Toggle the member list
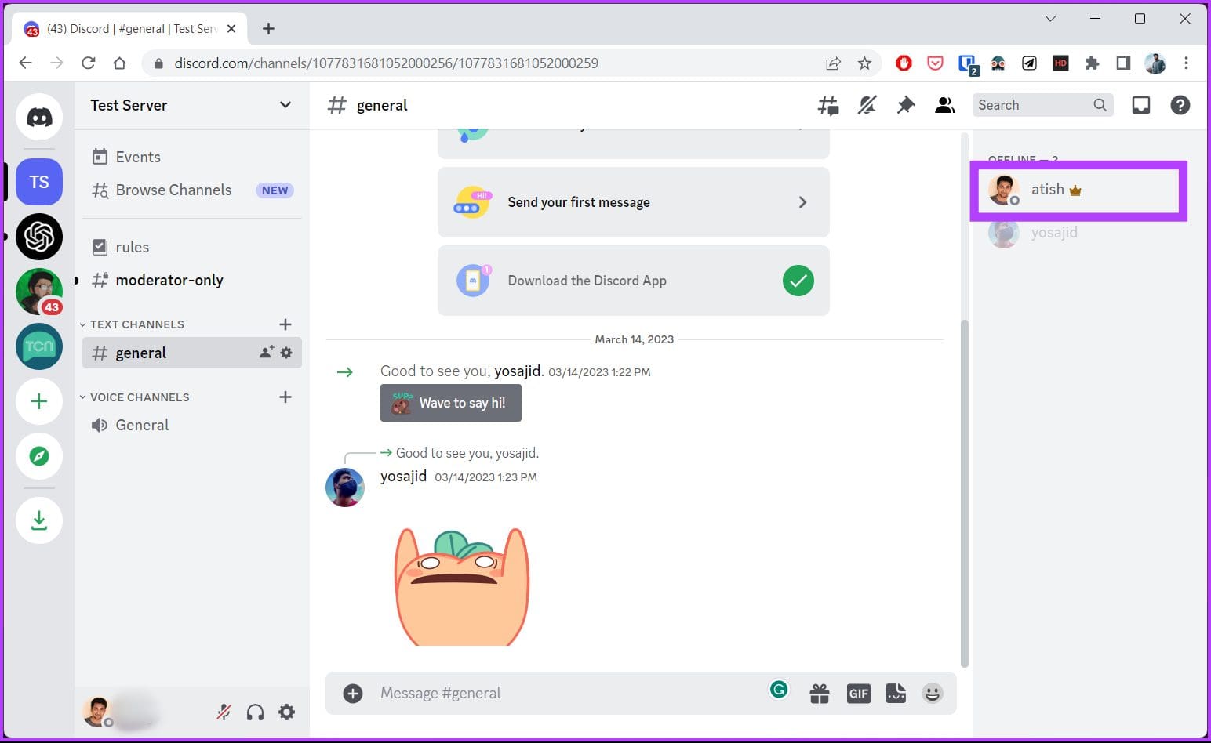This screenshot has width=1211, height=743. pyautogui.click(x=944, y=105)
